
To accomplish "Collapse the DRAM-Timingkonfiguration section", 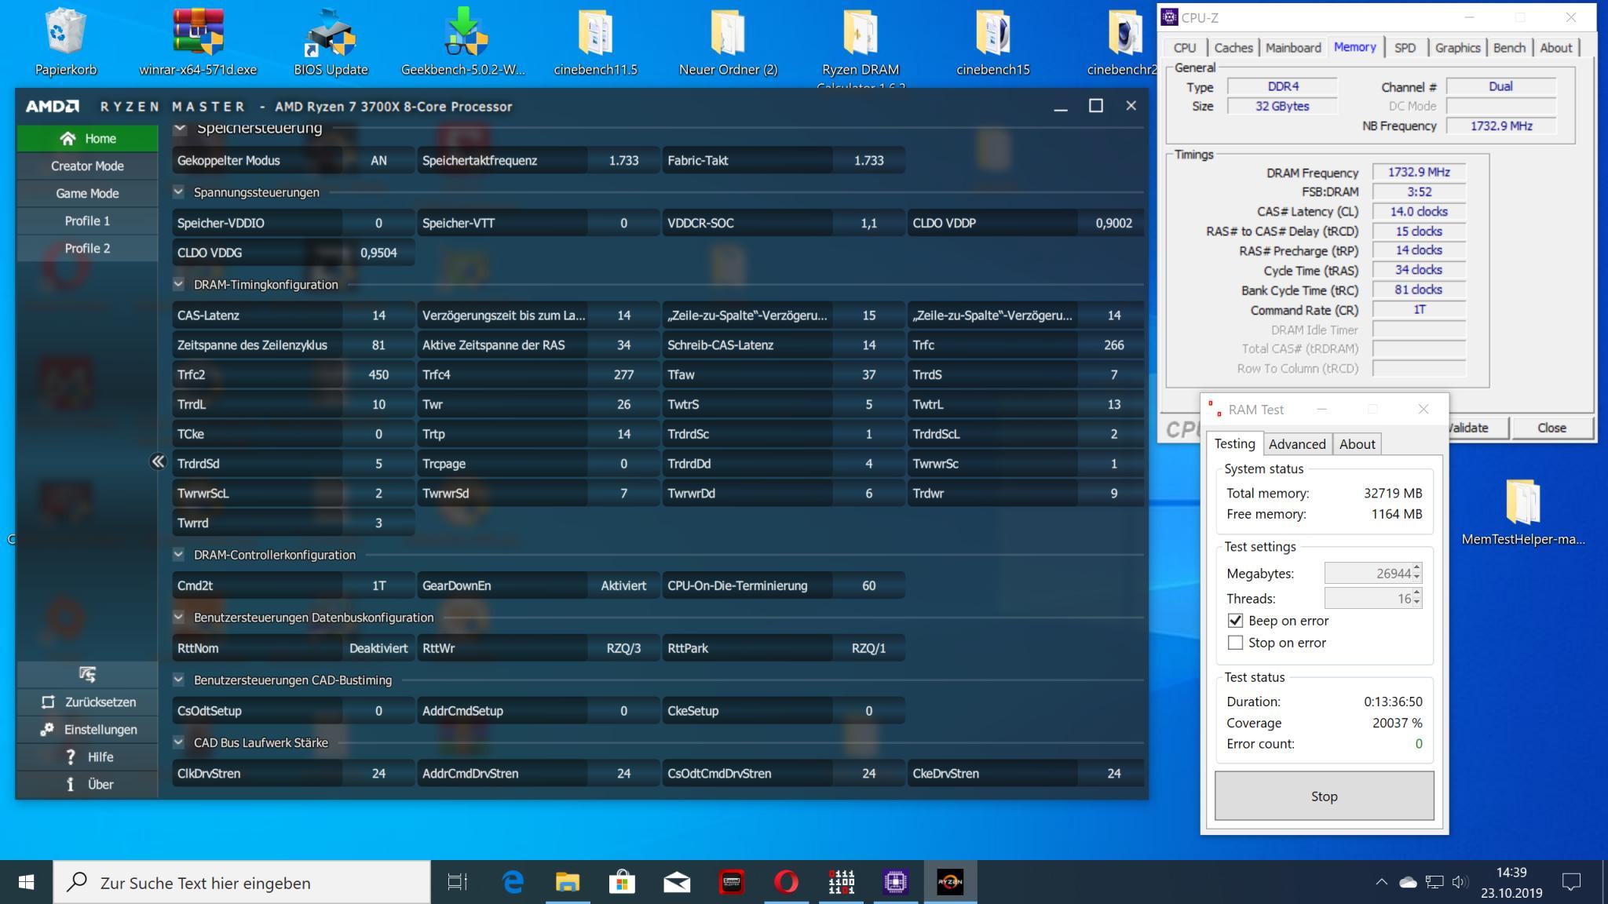I will (x=179, y=285).
